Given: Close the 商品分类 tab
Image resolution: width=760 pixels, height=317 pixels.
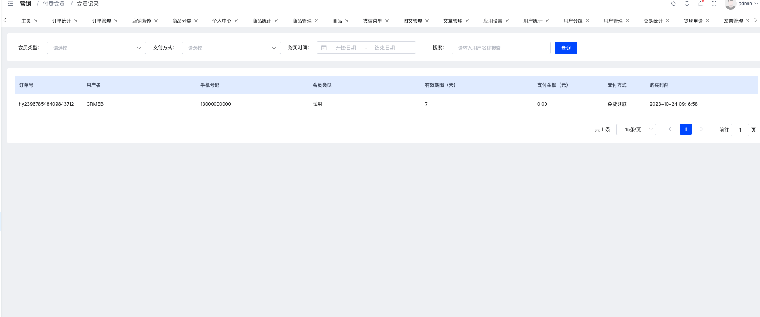Looking at the screenshot, I should pos(196,21).
